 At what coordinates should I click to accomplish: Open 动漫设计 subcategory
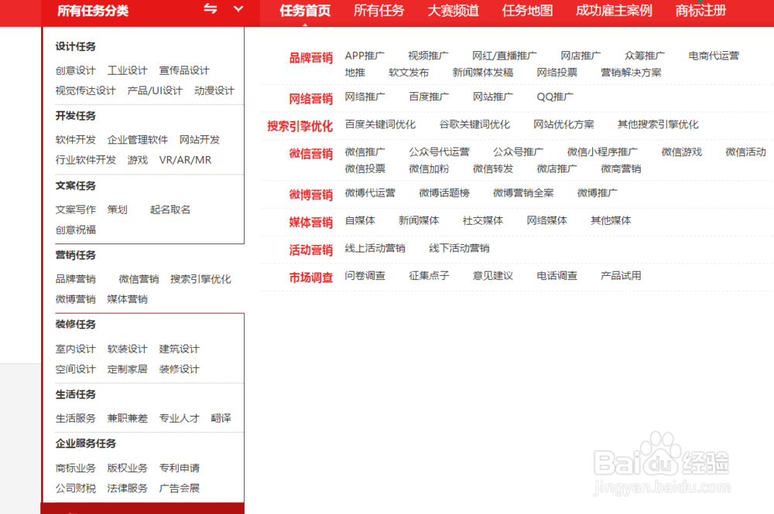point(214,90)
